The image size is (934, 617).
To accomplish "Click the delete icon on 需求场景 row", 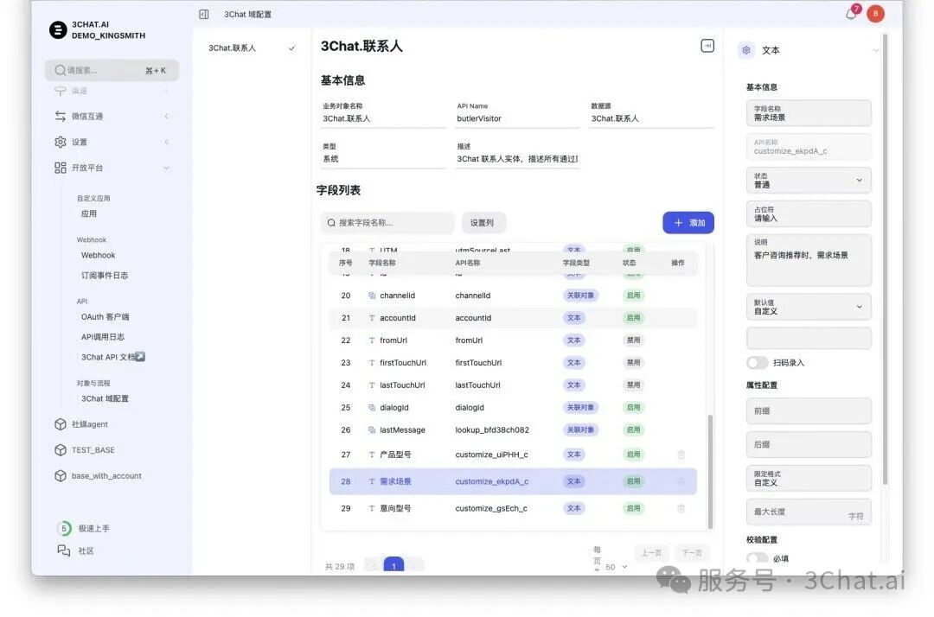I will [681, 481].
